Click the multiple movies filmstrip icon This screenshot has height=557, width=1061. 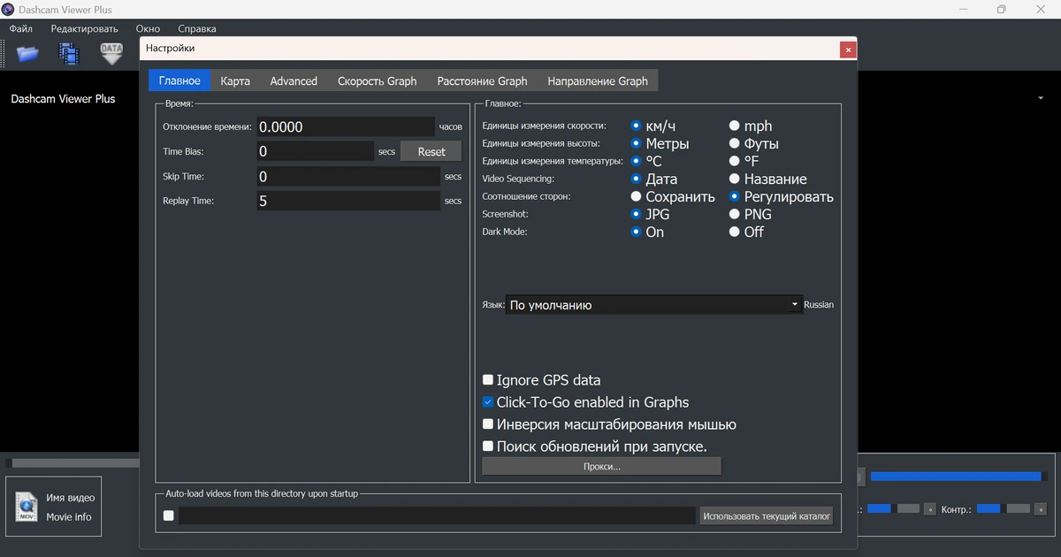69,54
